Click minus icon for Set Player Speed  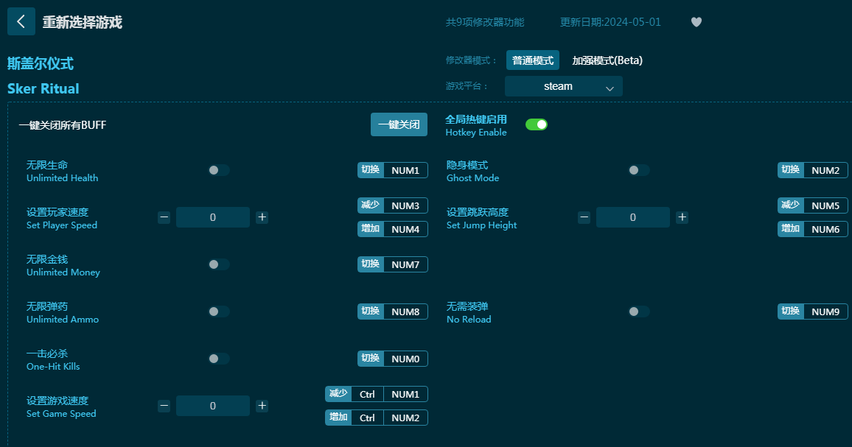pyautogui.click(x=164, y=217)
